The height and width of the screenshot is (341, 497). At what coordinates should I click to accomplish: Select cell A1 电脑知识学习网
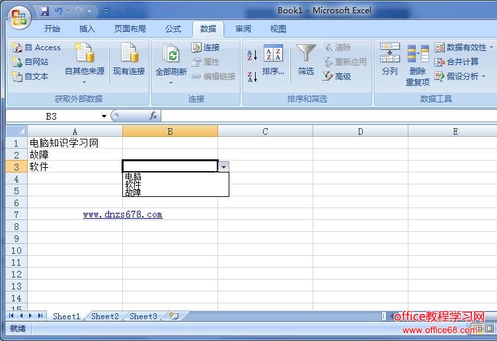click(x=75, y=143)
